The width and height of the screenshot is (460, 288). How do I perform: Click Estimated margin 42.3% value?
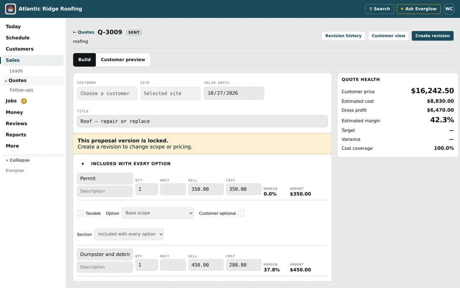(442, 120)
